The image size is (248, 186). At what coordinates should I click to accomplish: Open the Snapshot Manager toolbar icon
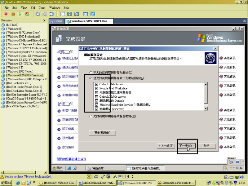point(52,14)
